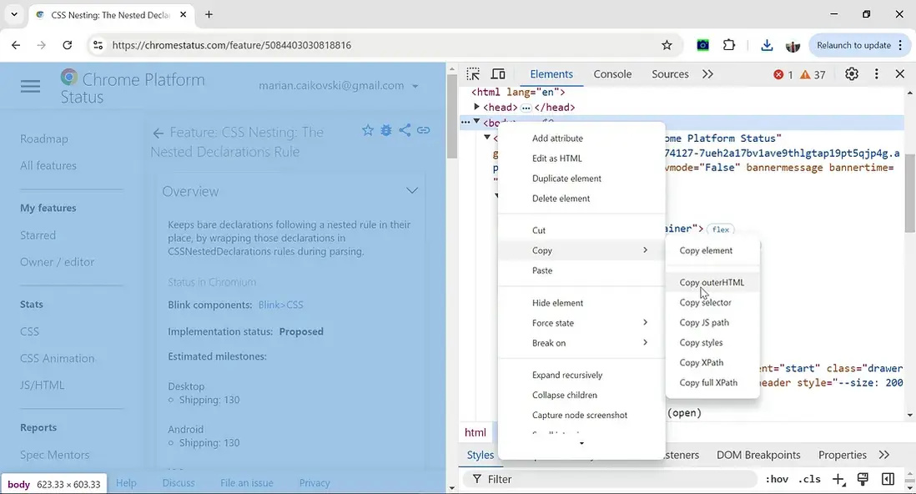
Task: Open the DOM Breakpoints tab
Action: [x=758, y=455]
